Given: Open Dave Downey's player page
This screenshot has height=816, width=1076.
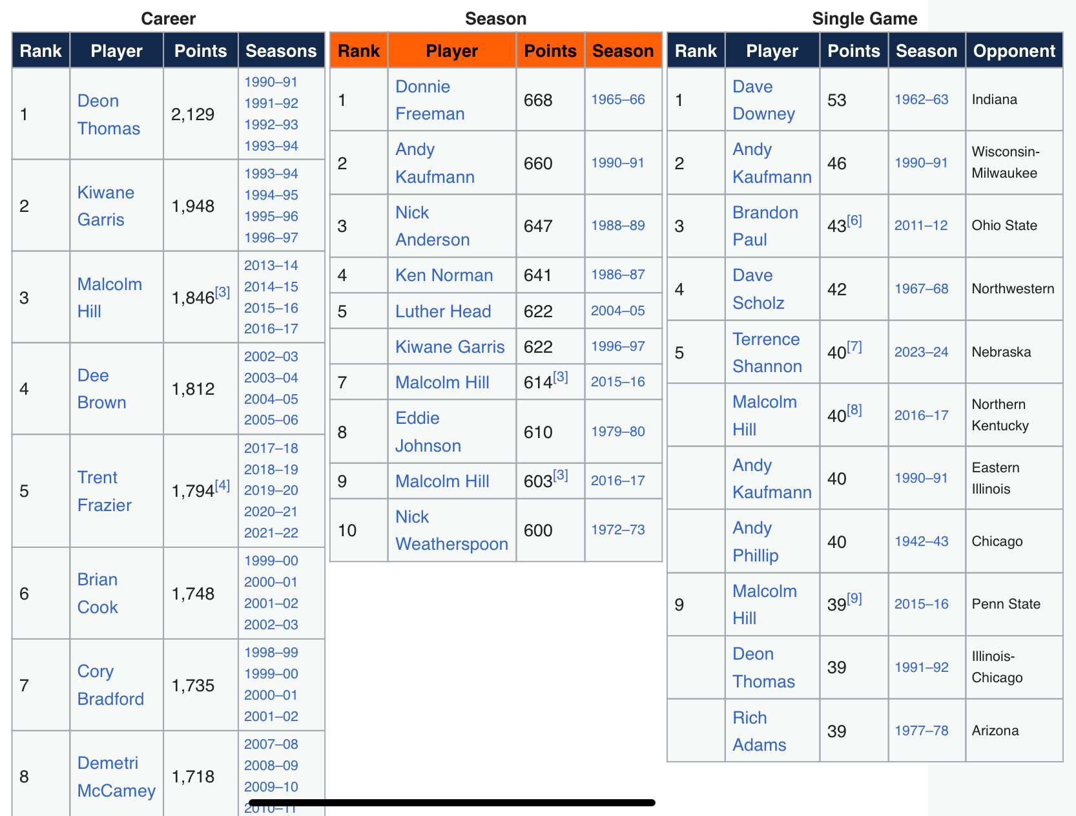Looking at the screenshot, I should pyautogui.click(x=763, y=100).
